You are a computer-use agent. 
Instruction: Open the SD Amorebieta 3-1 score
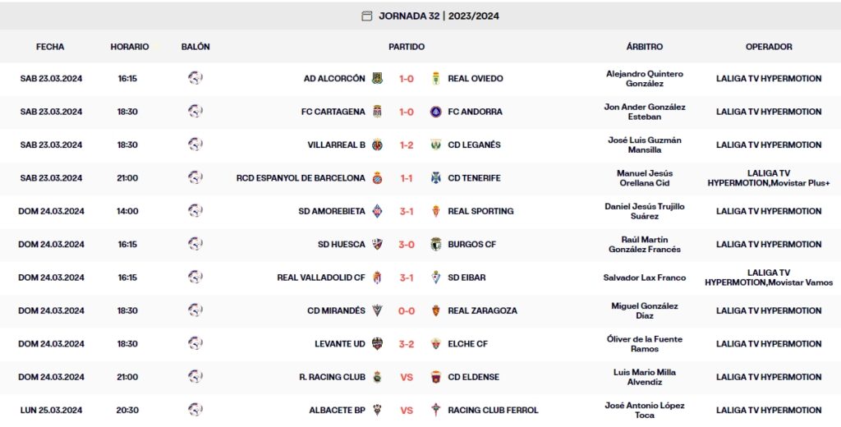tap(407, 211)
